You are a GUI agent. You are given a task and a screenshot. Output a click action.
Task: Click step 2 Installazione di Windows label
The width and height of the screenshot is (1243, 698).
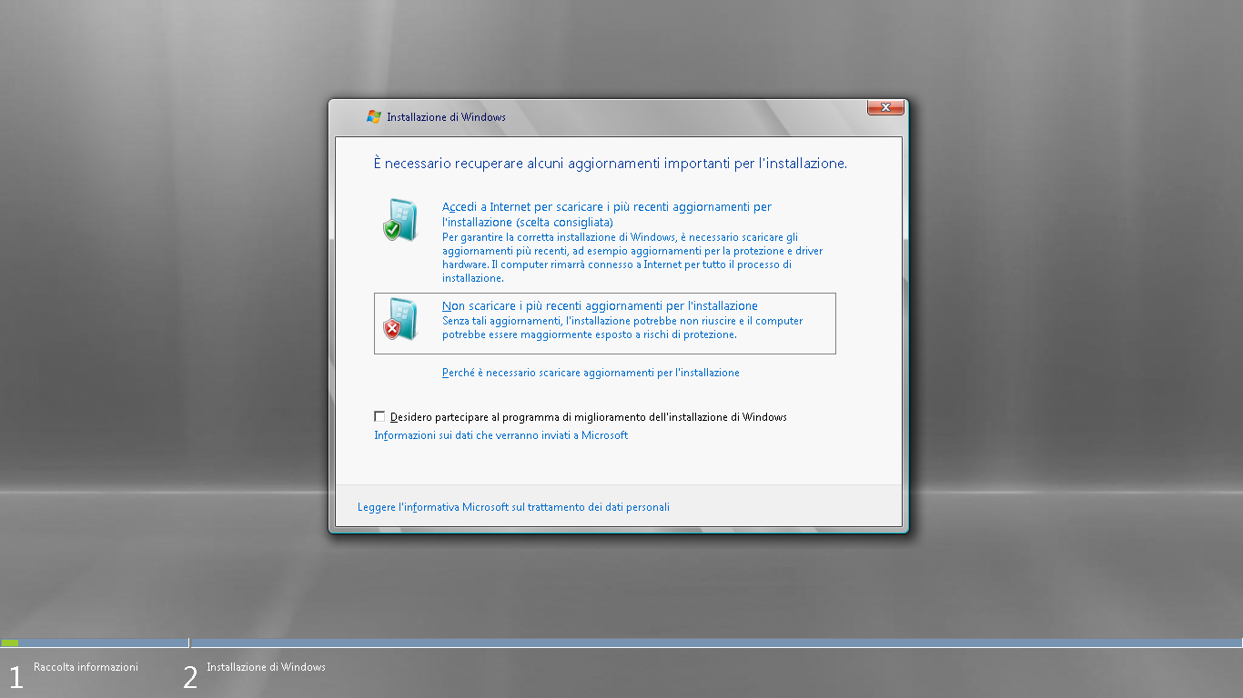pyautogui.click(x=266, y=667)
